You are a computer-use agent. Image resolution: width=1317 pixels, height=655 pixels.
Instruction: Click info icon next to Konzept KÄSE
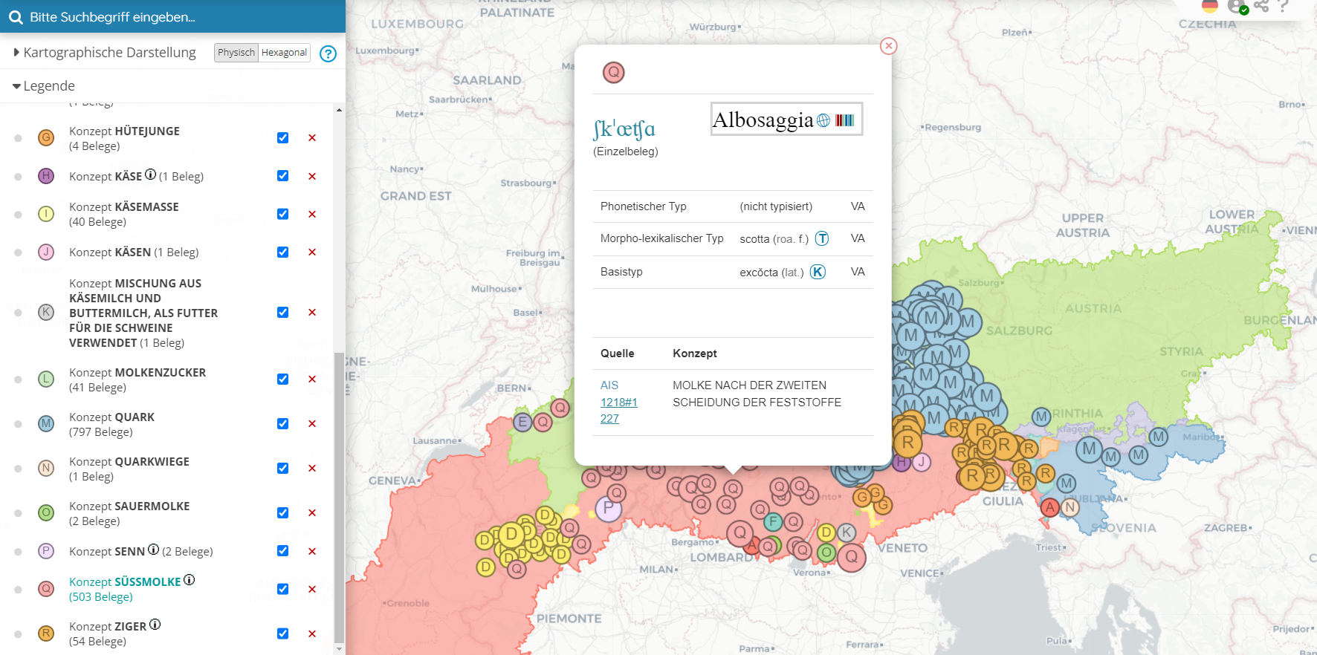150,175
